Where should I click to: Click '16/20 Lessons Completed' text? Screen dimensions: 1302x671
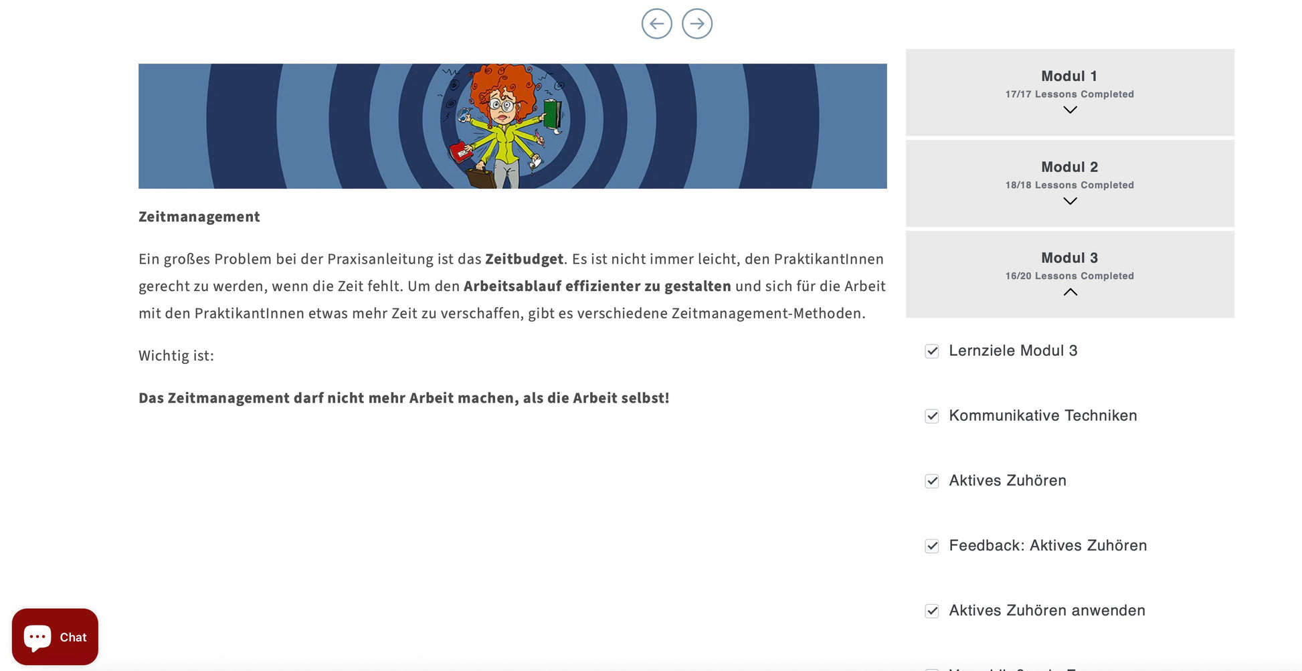tap(1069, 276)
